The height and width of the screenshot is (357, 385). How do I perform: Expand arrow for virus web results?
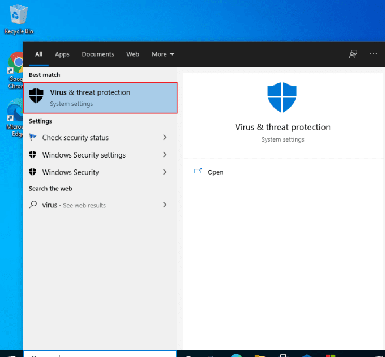click(x=165, y=205)
